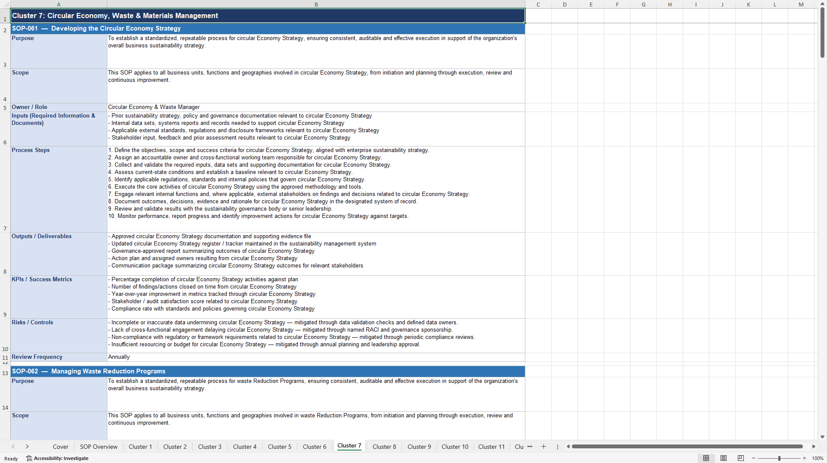Select the Process Steps label cell
This screenshot has height=463, width=827.
point(59,190)
